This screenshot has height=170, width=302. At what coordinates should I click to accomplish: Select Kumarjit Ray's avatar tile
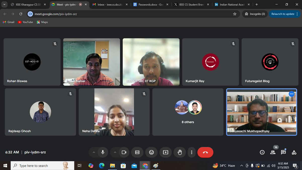pos(211,62)
